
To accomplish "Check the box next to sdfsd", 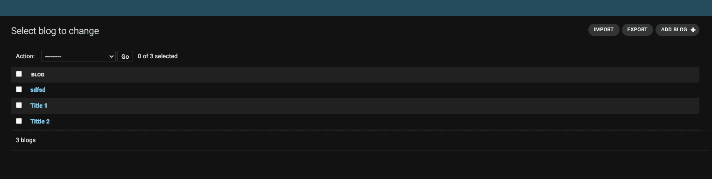I will [19, 89].
